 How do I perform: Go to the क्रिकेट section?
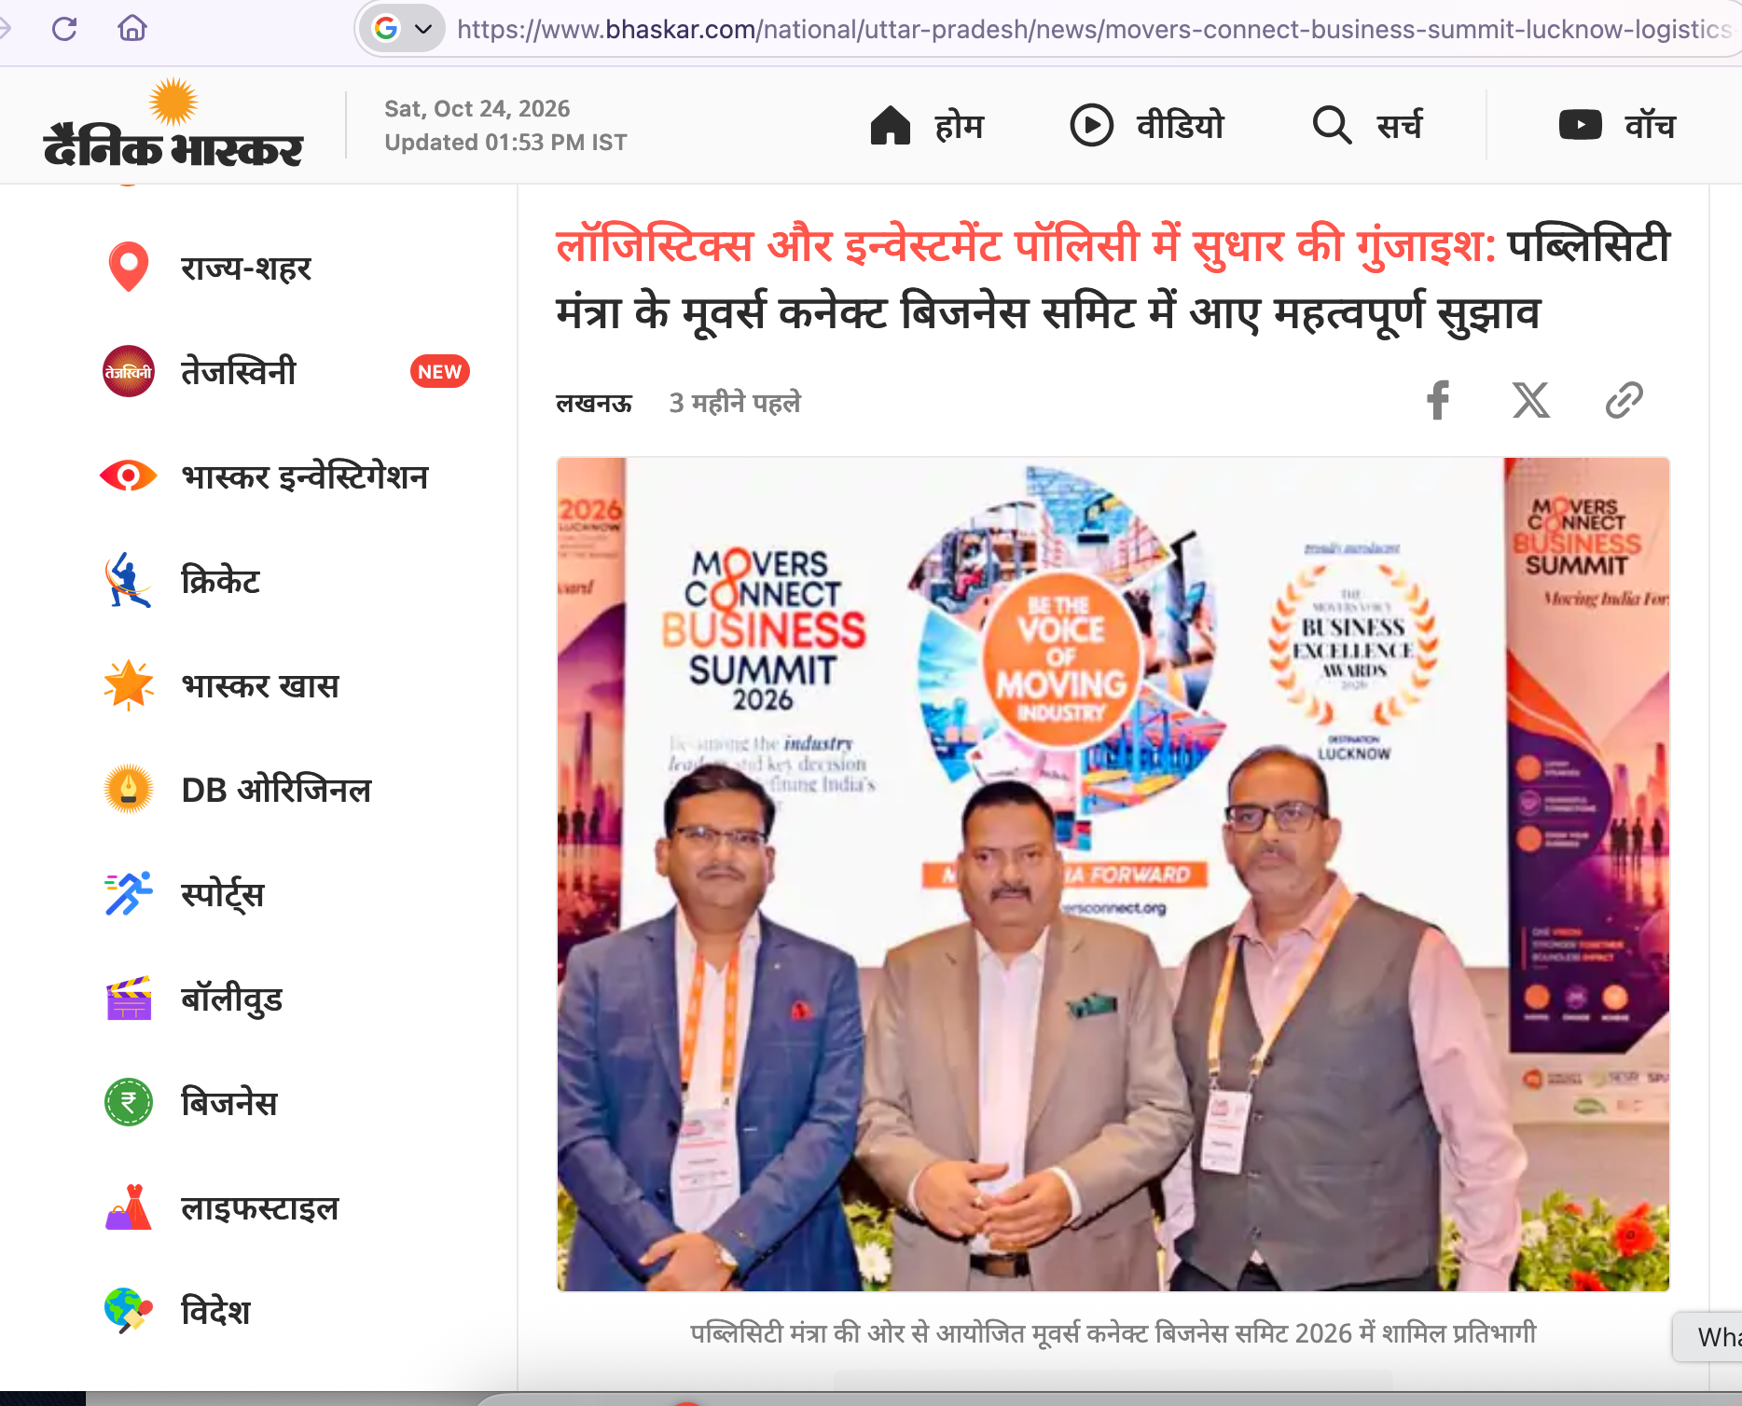[221, 580]
